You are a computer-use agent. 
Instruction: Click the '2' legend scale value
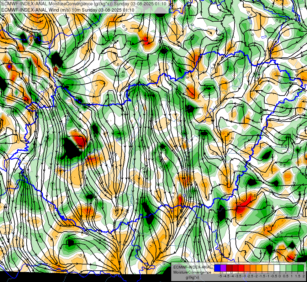click(x=304, y=276)
